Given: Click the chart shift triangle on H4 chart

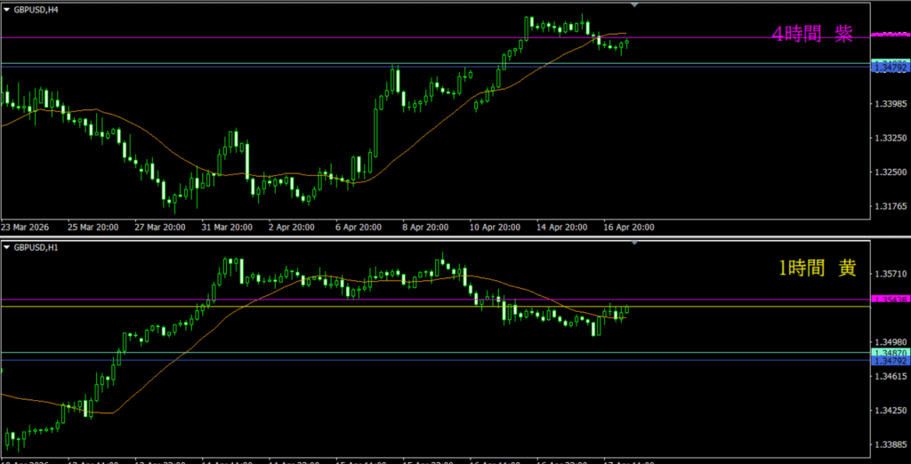Looking at the screenshot, I should point(634,5).
